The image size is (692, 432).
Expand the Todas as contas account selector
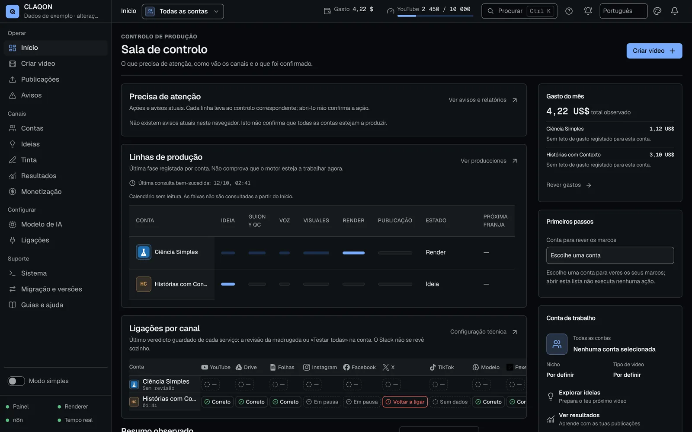[183, 11]
